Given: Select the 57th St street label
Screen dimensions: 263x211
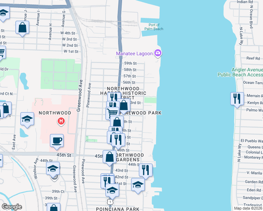Looking at the screenshot, I should click(x=129, y=76).
